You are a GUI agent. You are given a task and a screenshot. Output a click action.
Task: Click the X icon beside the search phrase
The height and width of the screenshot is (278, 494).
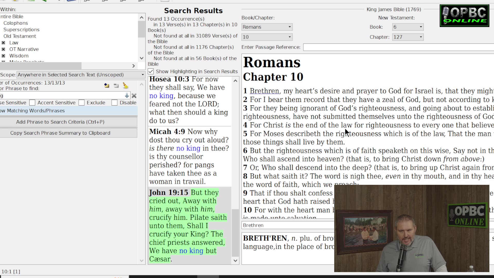point(134,96)
